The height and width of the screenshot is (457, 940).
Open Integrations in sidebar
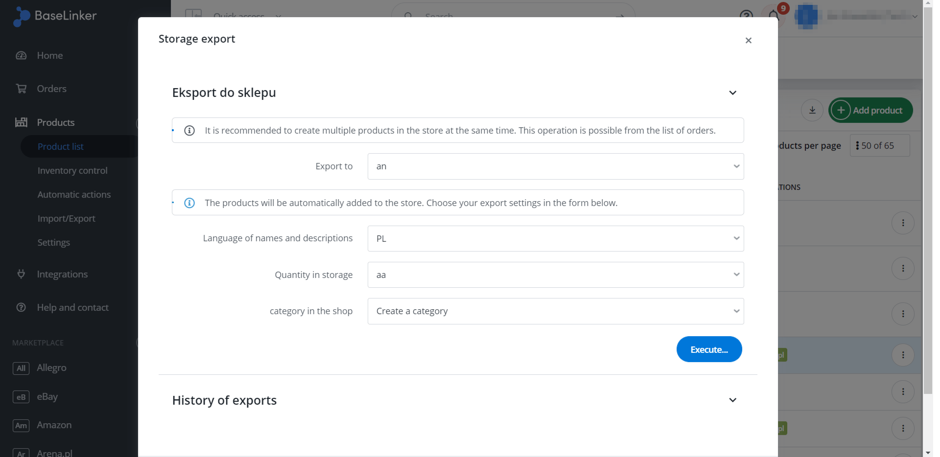(63, 274)
